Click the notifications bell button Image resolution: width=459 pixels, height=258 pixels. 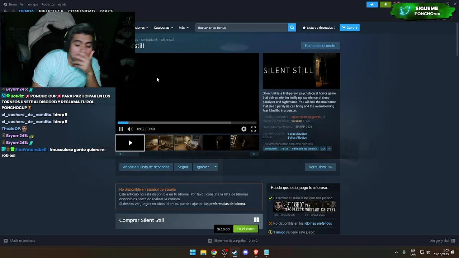[385, 5]
